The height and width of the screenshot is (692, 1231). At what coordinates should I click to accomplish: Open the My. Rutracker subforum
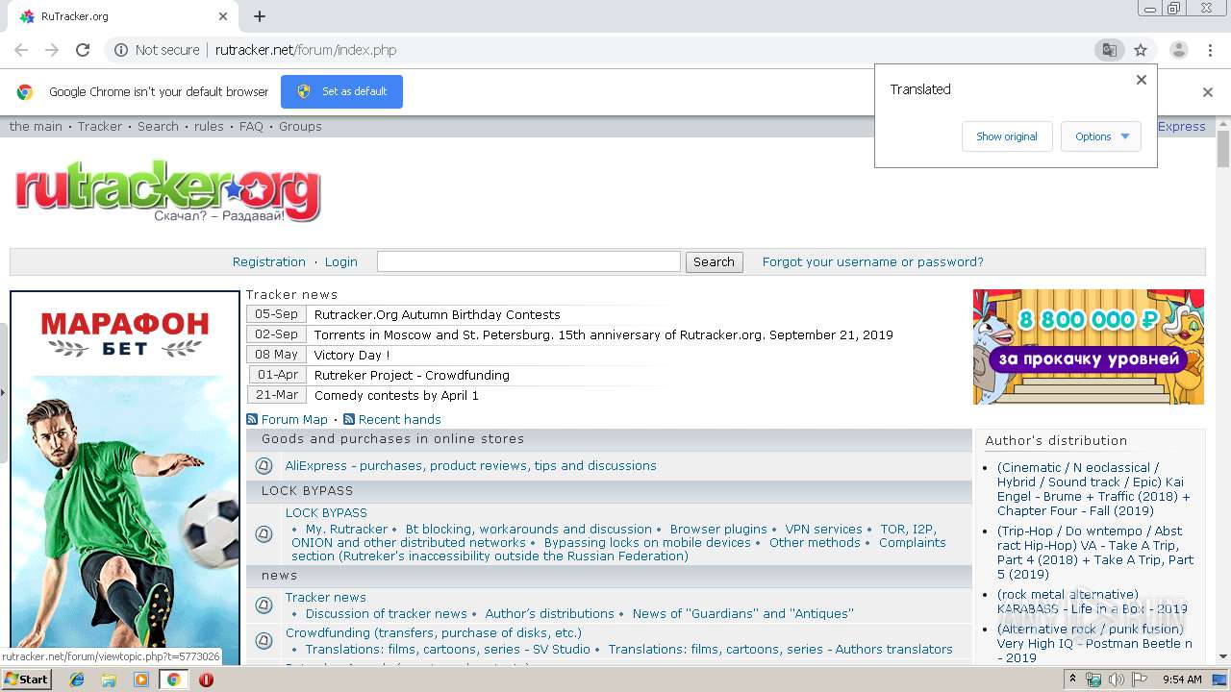tap(346, 529)
